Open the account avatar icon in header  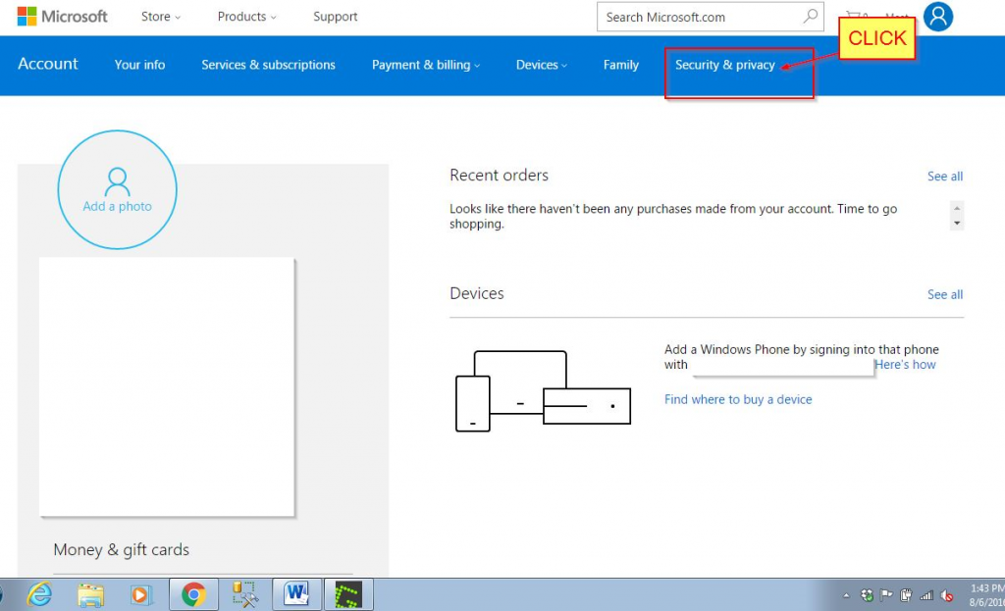click(937, 16)
